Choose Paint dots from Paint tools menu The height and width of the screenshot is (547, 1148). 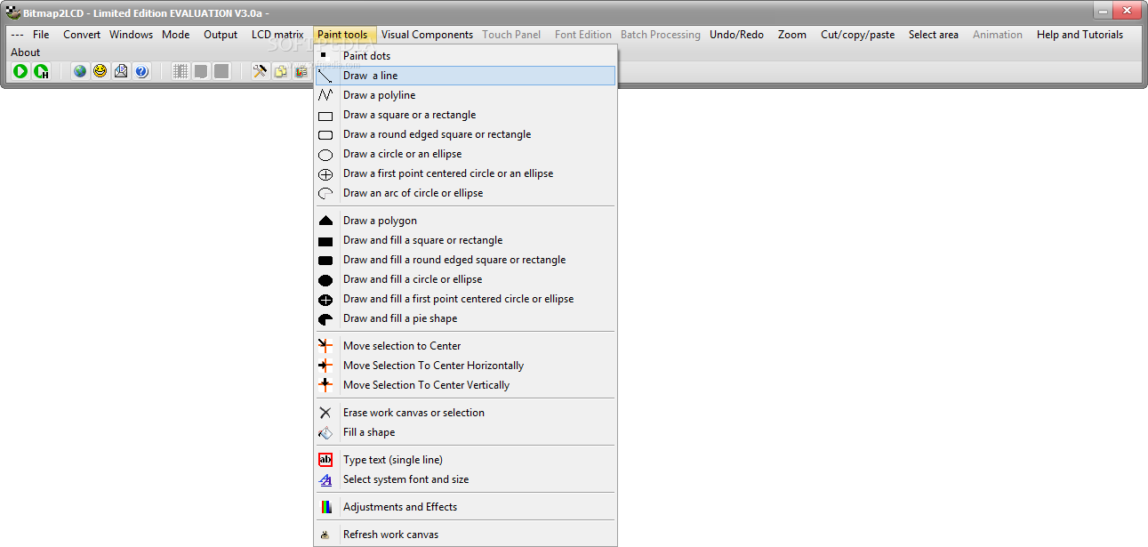465,56
